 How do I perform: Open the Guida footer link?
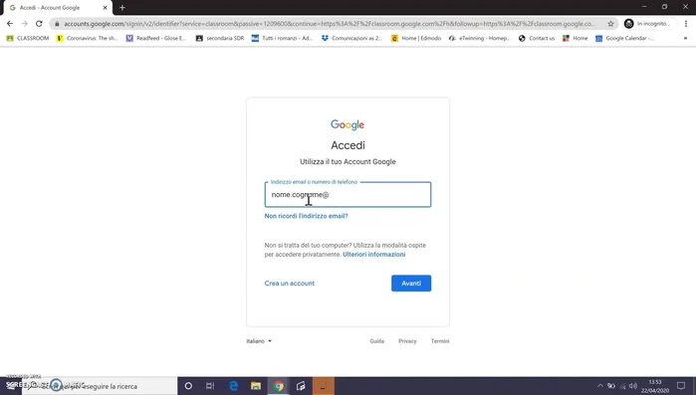pos(376,341)
